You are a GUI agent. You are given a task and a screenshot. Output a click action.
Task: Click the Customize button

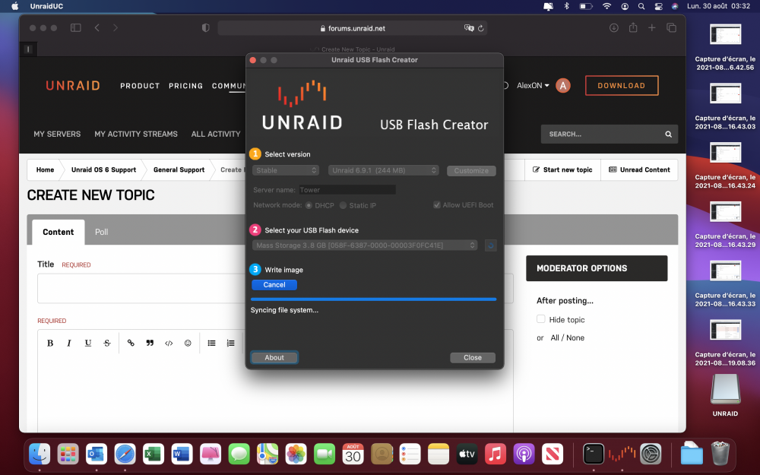(x=471, y=170)
